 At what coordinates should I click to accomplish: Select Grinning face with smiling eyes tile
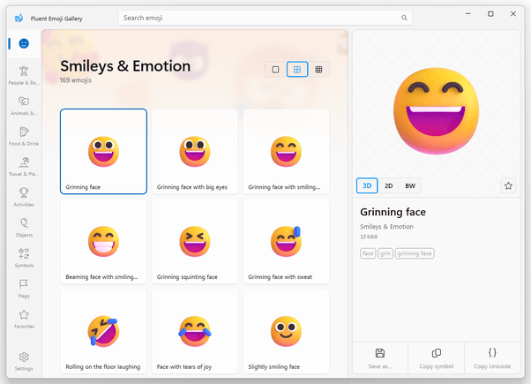pyautogui.click(x=286, y=152)
